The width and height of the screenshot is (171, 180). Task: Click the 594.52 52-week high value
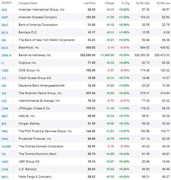[x=145, y=47]
